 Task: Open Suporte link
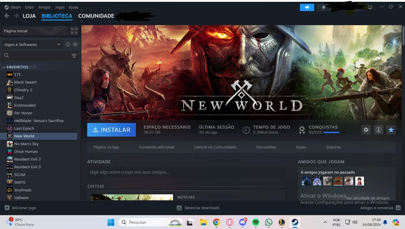333,147
